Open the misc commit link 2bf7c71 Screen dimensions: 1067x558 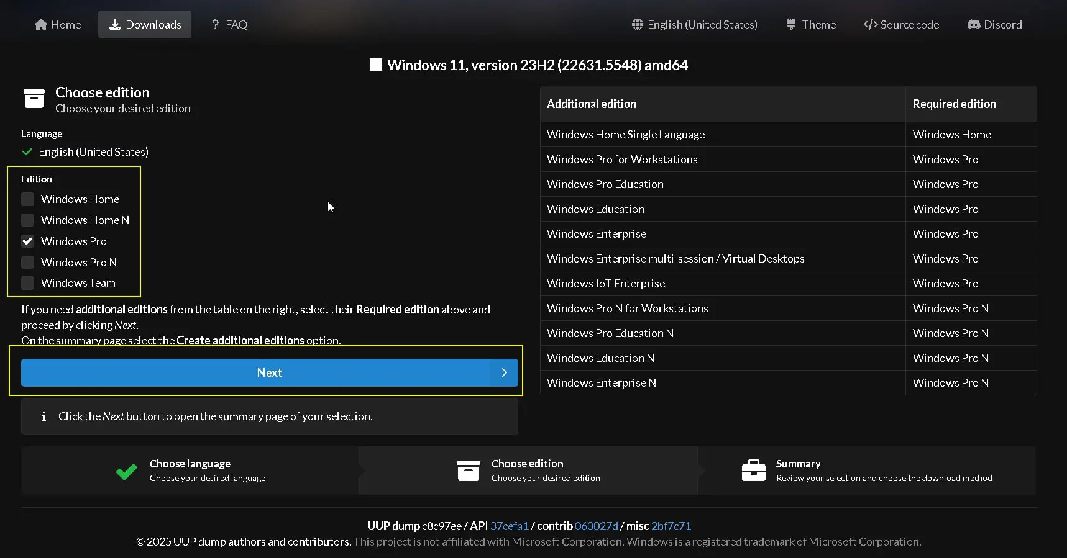coord(671,526)
